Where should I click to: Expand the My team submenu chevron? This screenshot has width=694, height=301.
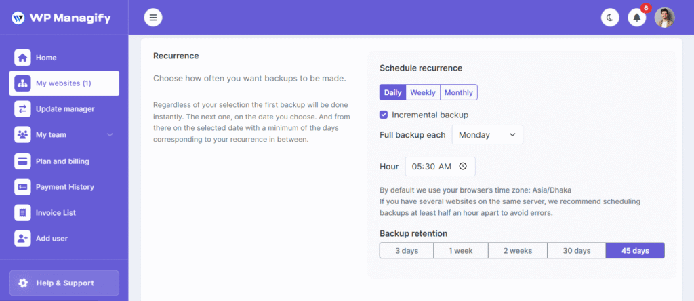(110, 134)
